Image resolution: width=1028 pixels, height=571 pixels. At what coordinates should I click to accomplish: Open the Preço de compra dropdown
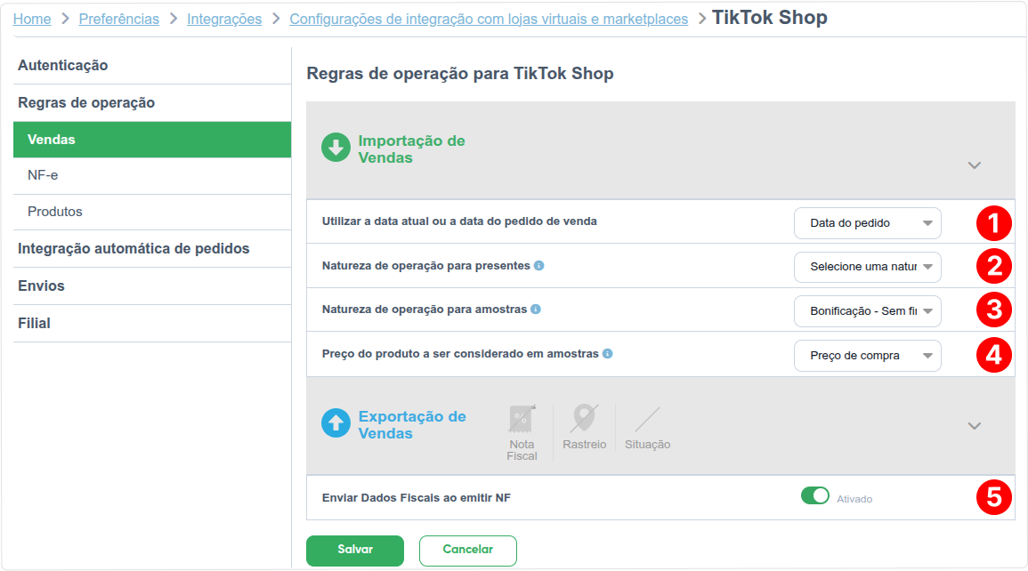(868, 356)
